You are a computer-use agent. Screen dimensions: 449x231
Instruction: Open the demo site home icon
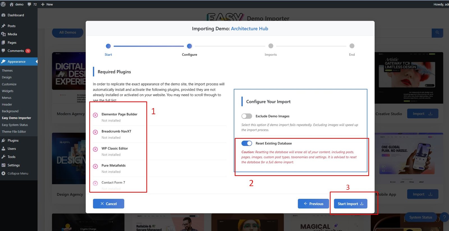tap(12, 4)
